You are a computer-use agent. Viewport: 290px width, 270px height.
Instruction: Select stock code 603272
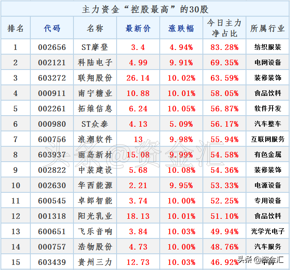tap(52, 78)
